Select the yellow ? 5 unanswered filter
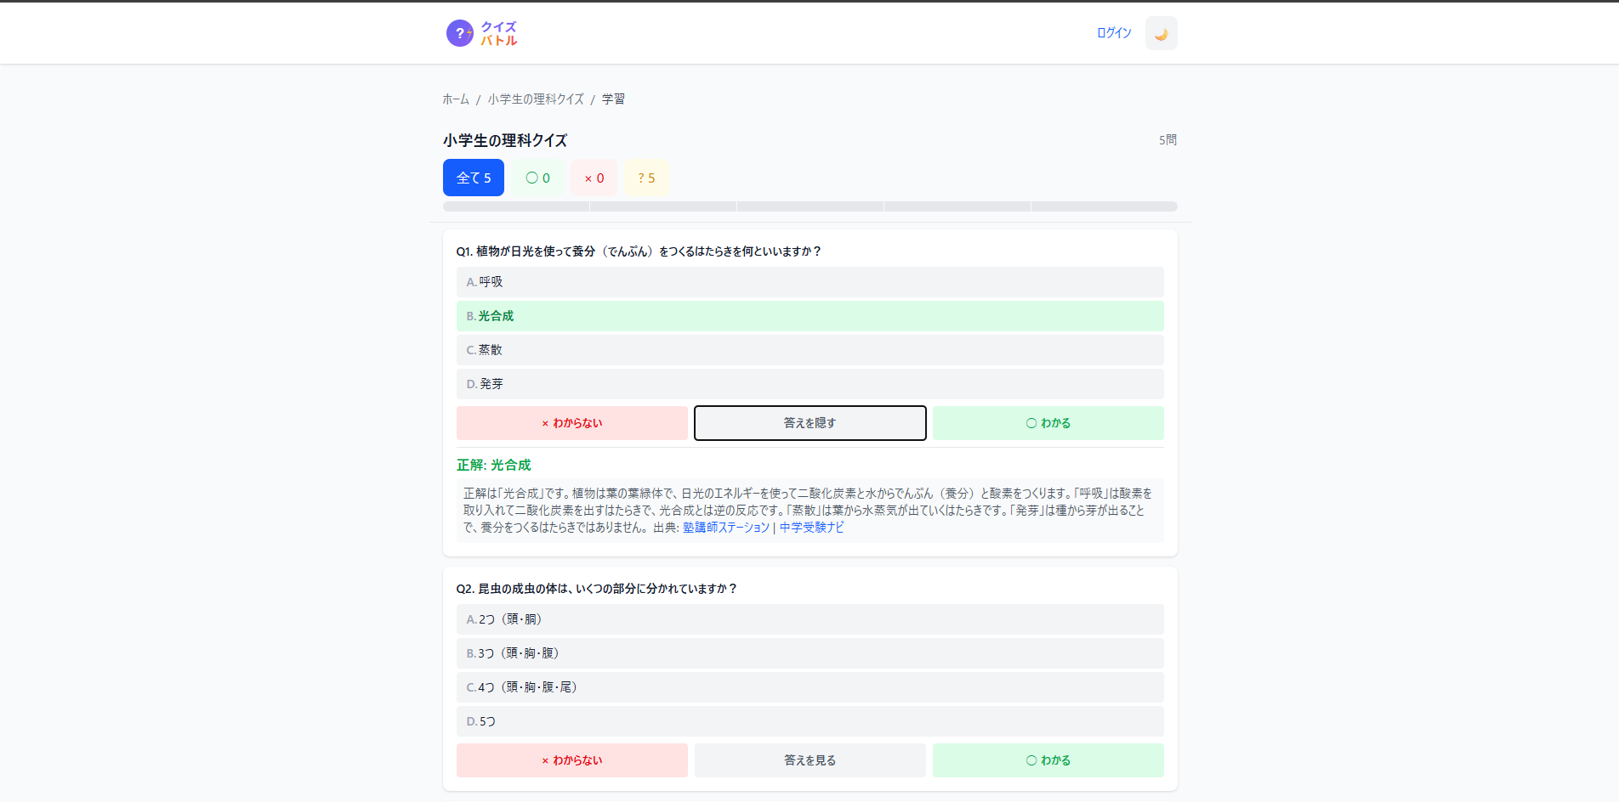This screenshot has height=802, width=1619. (646, 178)
